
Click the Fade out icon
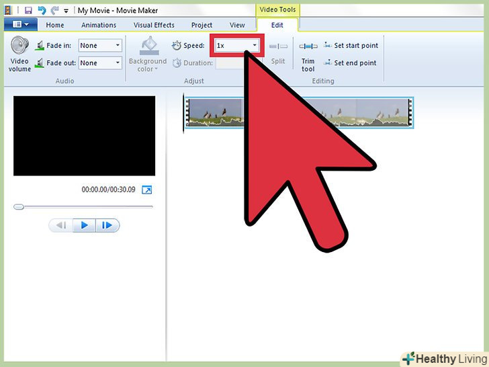(40, 63)
